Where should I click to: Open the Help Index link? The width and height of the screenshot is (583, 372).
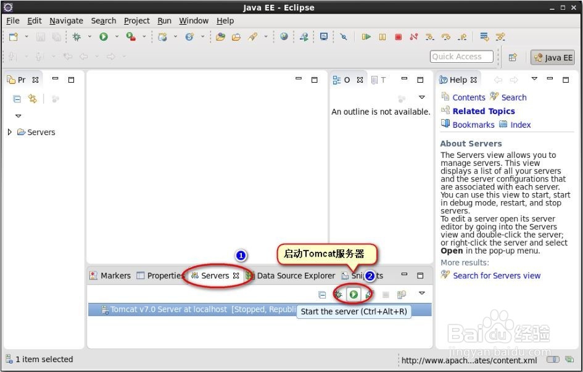[x=521, y=125]
